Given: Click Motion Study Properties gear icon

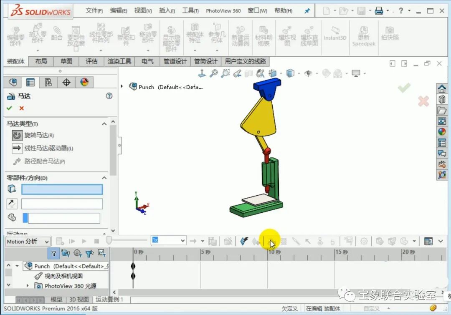Looking at the screenshot, I should [x=364, y=241].
